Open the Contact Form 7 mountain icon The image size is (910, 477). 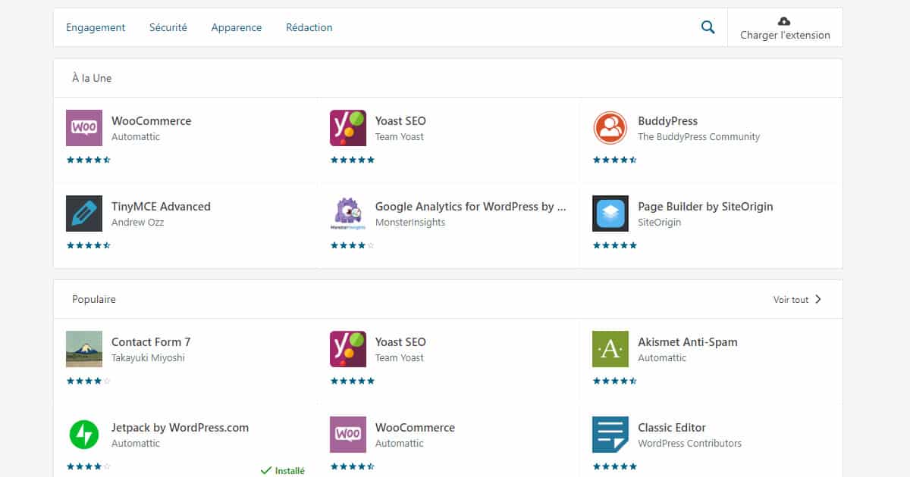click(x=84, y=349)
